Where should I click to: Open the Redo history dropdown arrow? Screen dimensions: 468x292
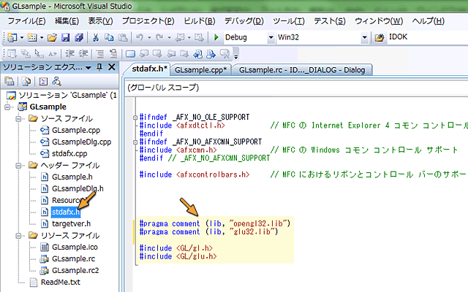(x=169, y=38)
